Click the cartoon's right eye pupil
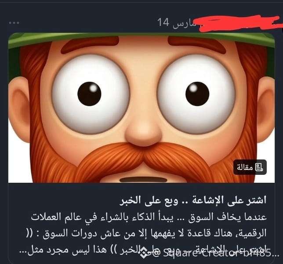This screenshot has height=264, width=283. 197,94
